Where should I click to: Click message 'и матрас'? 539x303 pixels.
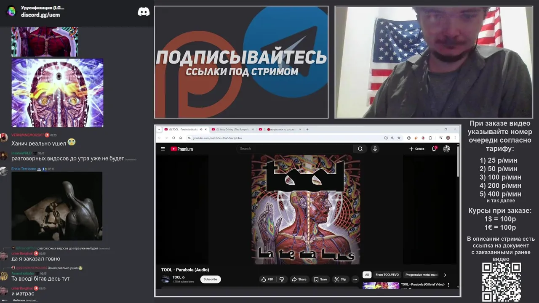[23, 293]
